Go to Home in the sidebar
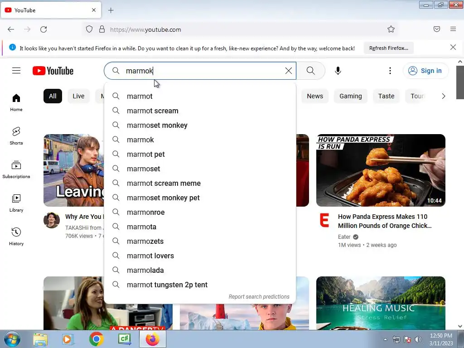The image size is (464, 348). 16,102
